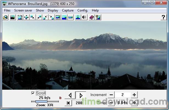Image resolution: width=169 pixels, height=110 pixels.
Task: Open the Help menu
Action: point(95,10)
